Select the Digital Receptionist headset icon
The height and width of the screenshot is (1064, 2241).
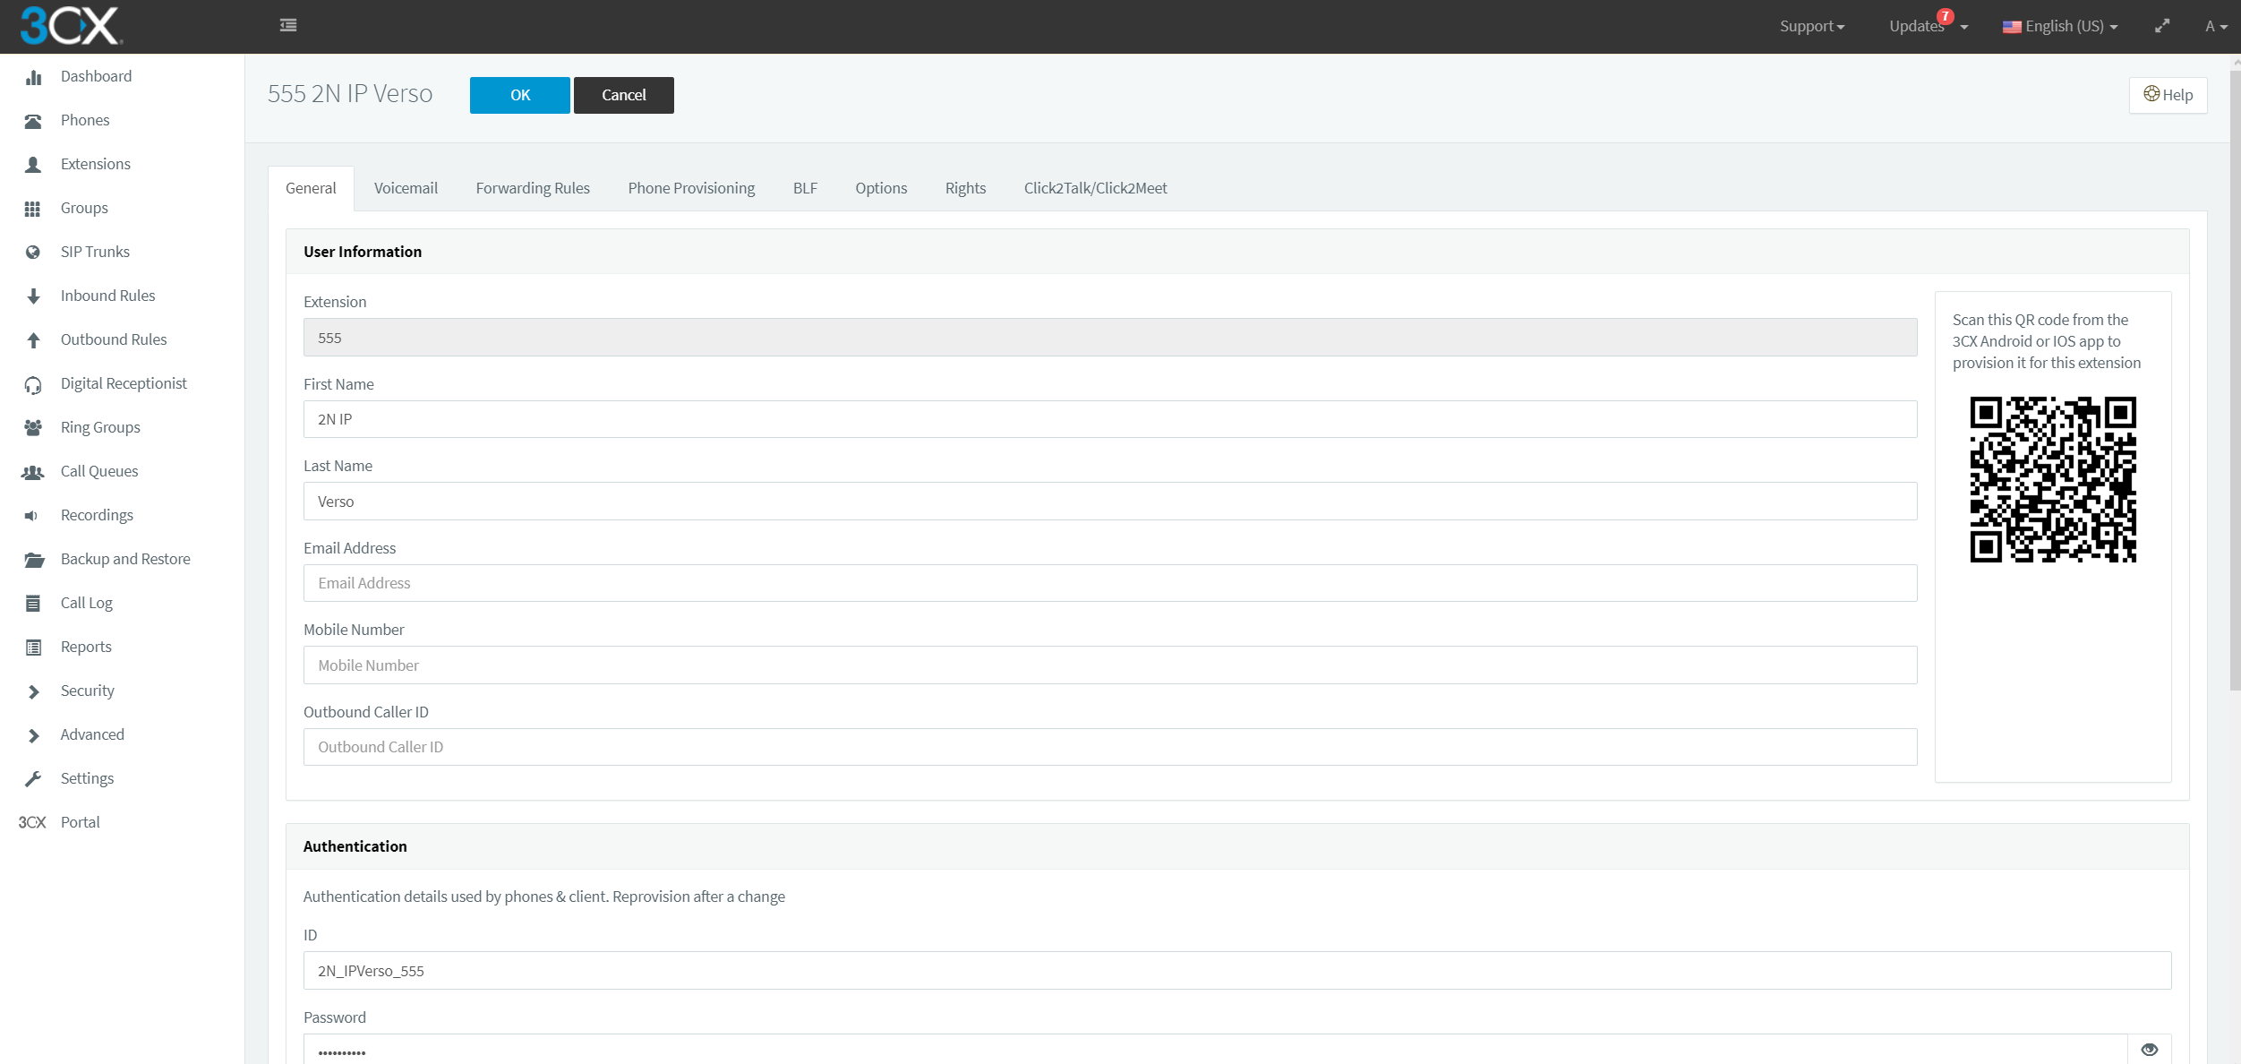pyautogui.click(x=33, y=384)
